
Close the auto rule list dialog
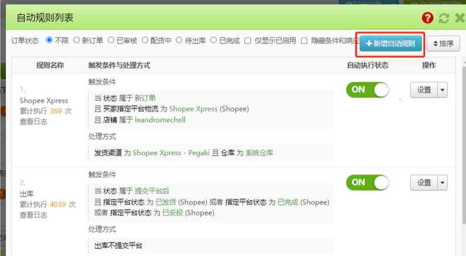tap(460, 18)
